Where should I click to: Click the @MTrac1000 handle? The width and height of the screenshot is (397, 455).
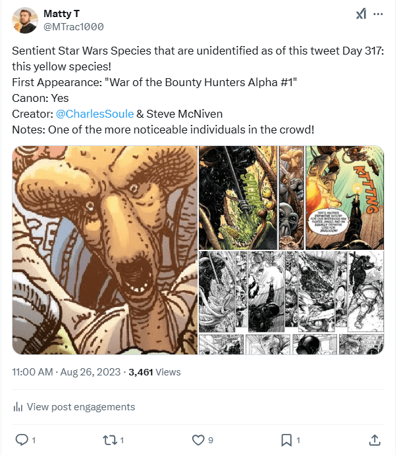pyautogui.click(x=73, y=26)
